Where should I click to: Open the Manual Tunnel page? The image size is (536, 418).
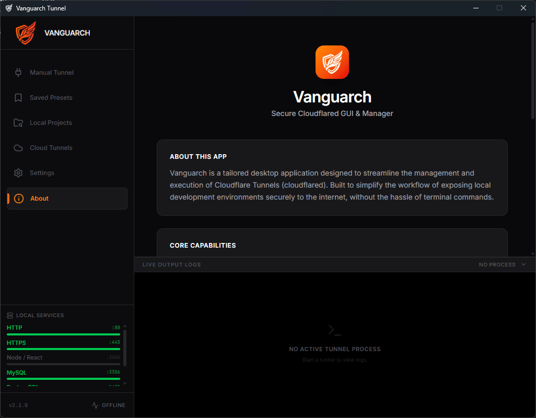(67, 73)
